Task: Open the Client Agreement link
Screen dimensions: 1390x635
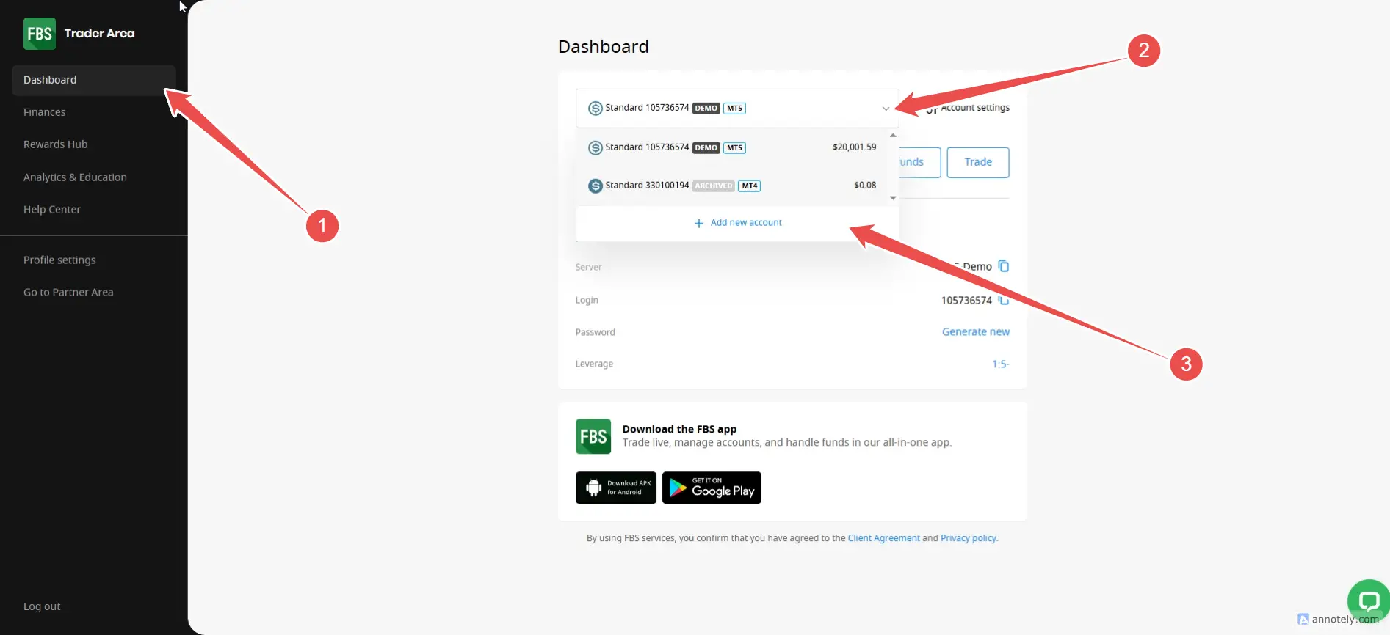Action: 883,538
